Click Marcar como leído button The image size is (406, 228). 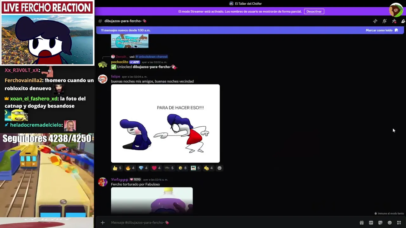(382, 30)
